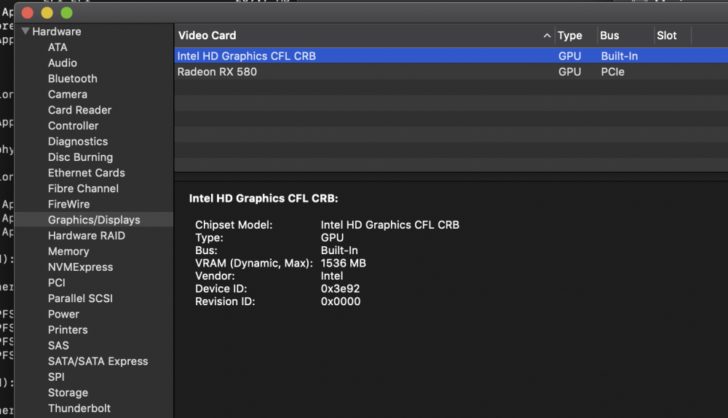Screen dimensions: 728x418
Task: Open Bluetooth hardware info
Action: coord(72,79)
